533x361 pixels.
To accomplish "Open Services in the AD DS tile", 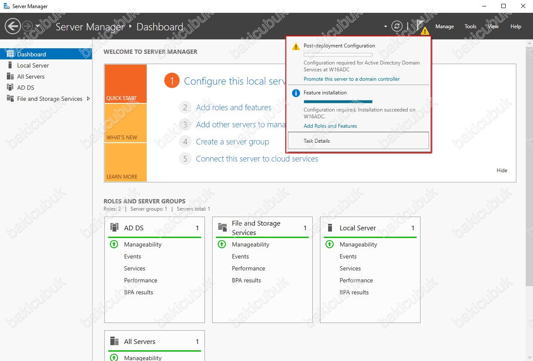I will 135,268.
